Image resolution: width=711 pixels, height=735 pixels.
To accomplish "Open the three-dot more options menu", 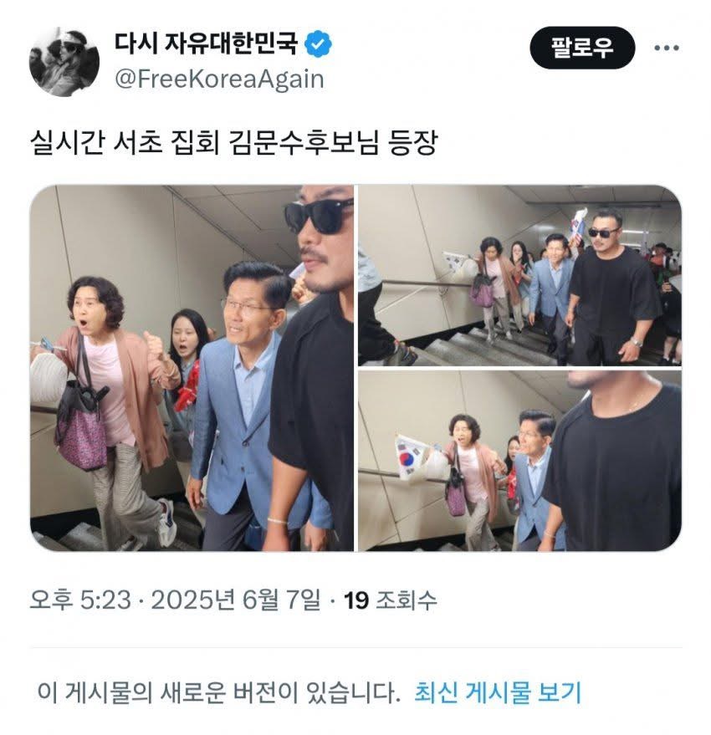I will click(667, 48).
